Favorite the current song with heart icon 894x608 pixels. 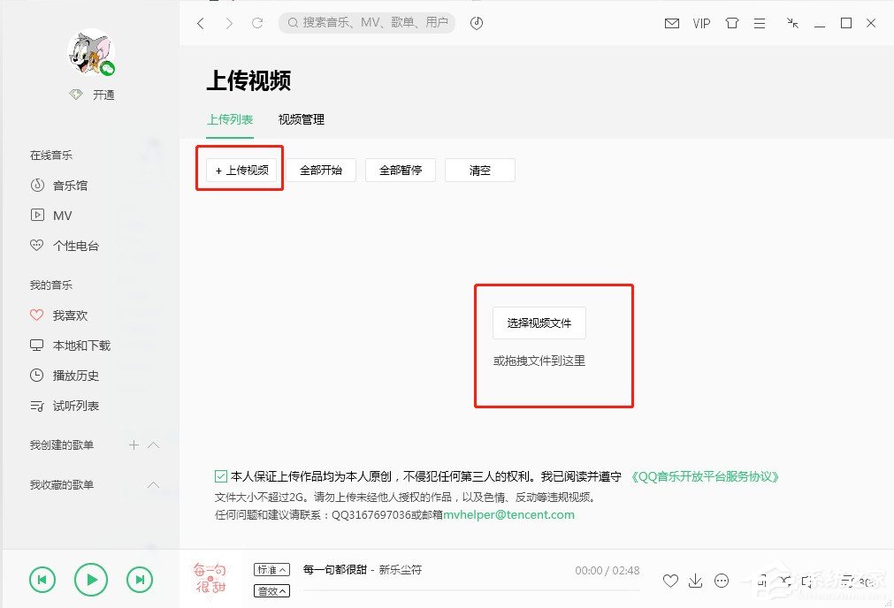pos(670,581)
